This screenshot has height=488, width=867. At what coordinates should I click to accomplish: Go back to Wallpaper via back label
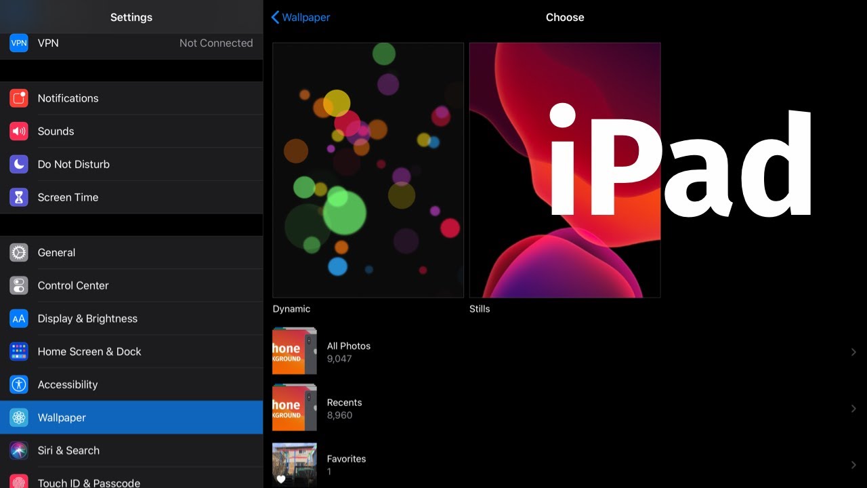click(306, 18)
